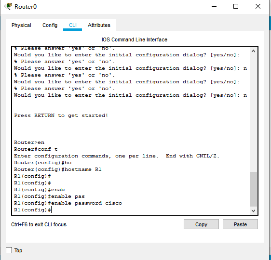This screenshot has height=260, width=271.
Task: Open the Config tab
Action: coord(50,25)
